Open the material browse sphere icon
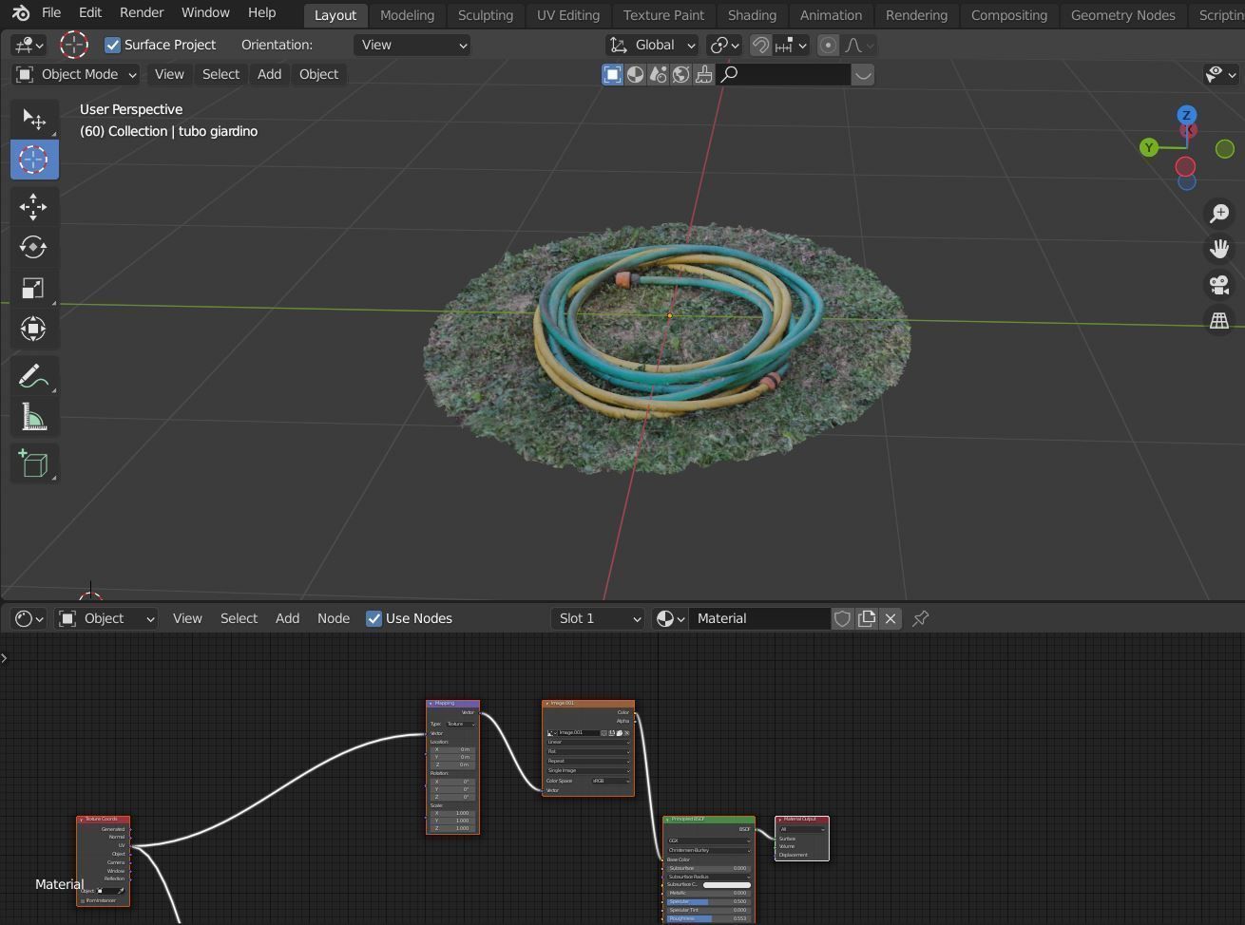The width and height of the screenshot is (1245, 925). (670, 618)
